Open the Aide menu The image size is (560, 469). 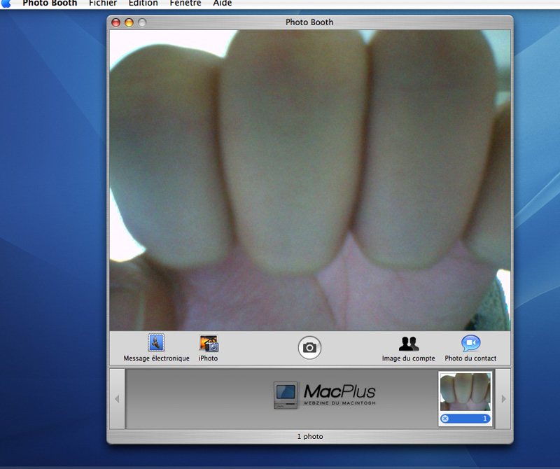223,3
